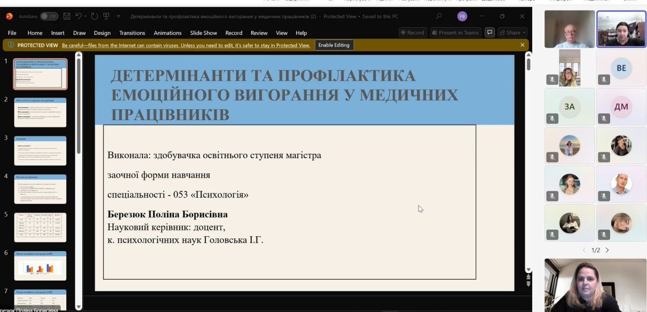Screen dimensions: 647x312
Task: Select slide 6 thumbnail with bar chart
Action: pyautogui.click(x=40, y=266)
